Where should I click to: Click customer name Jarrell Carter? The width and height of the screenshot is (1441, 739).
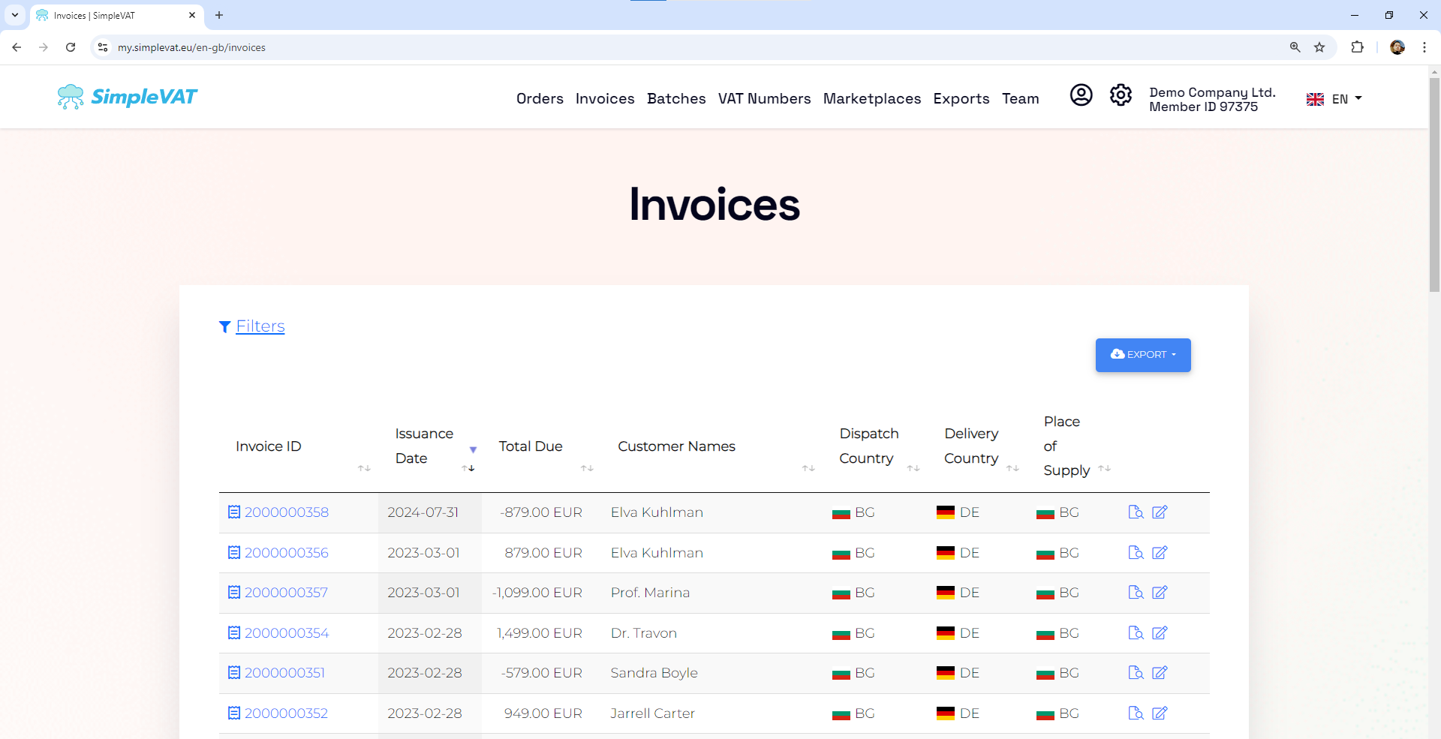click(652, 713)
